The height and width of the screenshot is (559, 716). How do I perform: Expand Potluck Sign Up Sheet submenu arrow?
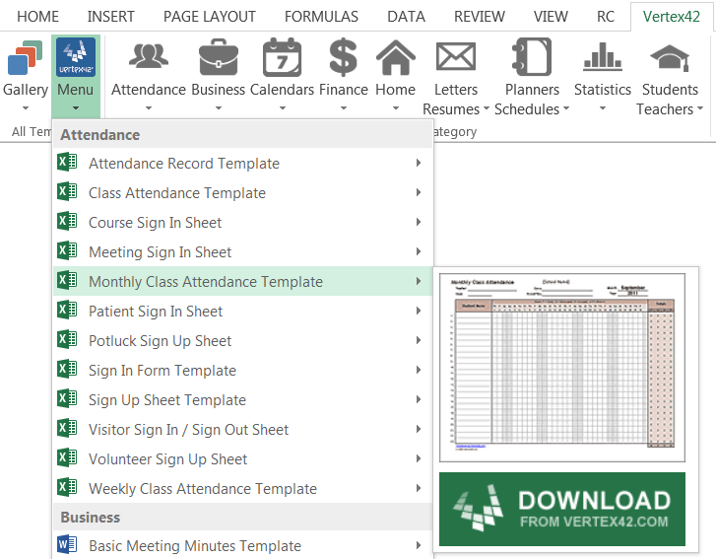pos(419,340)
